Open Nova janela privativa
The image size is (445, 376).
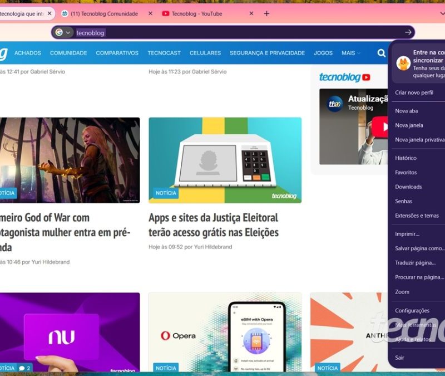pos(420,140)
